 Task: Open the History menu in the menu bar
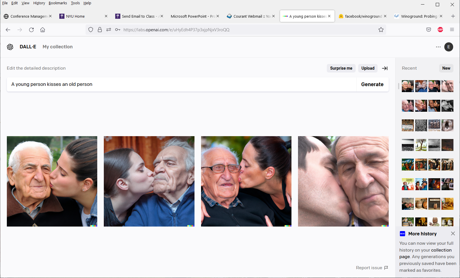click(39, 3)
